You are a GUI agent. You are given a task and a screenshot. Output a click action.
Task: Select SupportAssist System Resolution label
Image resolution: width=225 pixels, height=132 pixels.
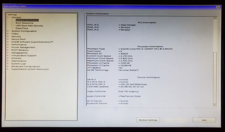pos(30,69)
